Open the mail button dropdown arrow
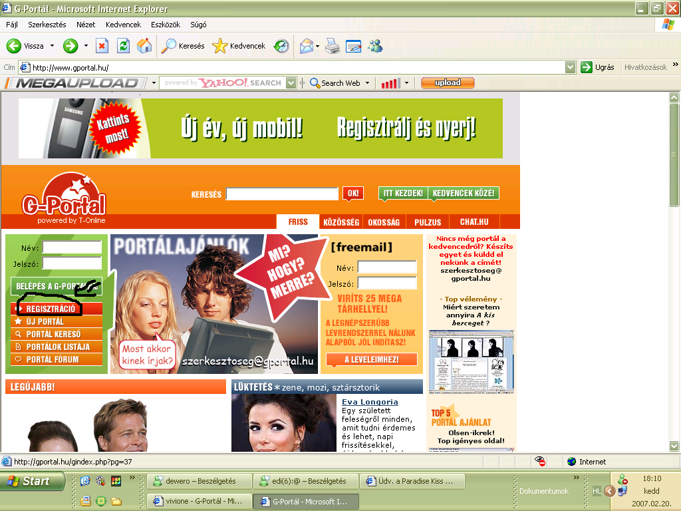The width and height of the screenshot is (681, 511). 317,46
